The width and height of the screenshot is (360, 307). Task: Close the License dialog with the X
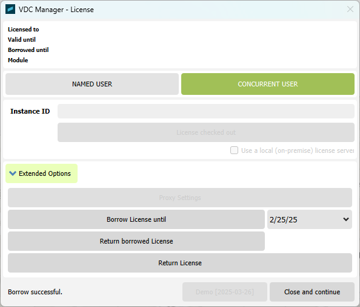pyautogui.click(x=350, y=10)
